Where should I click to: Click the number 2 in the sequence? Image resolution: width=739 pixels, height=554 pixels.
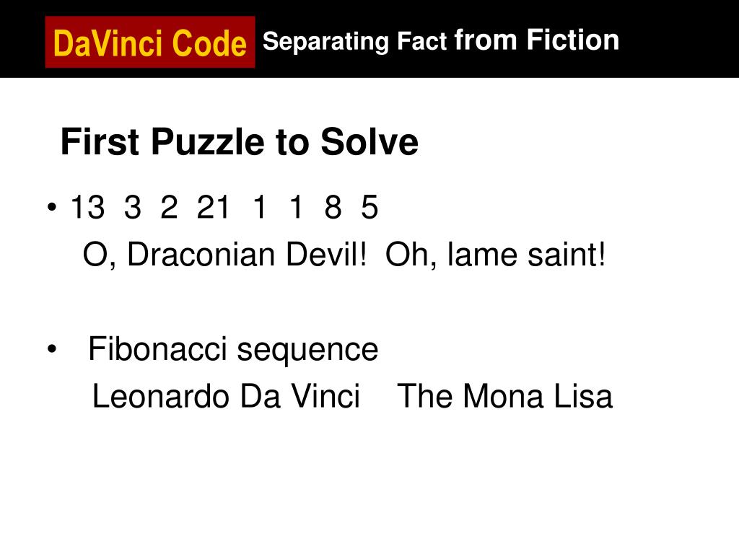point(169,207)
